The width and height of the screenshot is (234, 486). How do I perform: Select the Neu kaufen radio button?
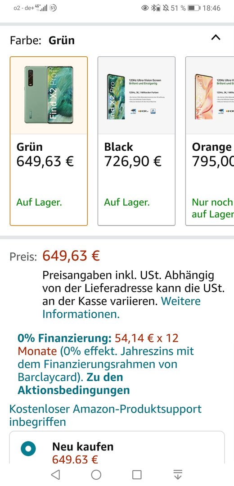tap(28, 449)
